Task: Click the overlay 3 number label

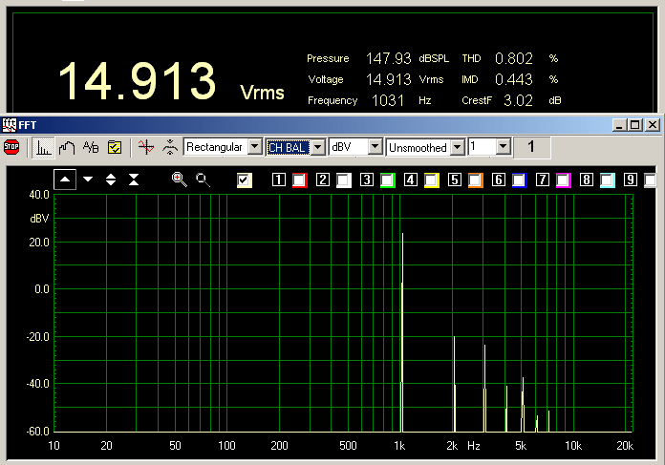Action: 367,180
